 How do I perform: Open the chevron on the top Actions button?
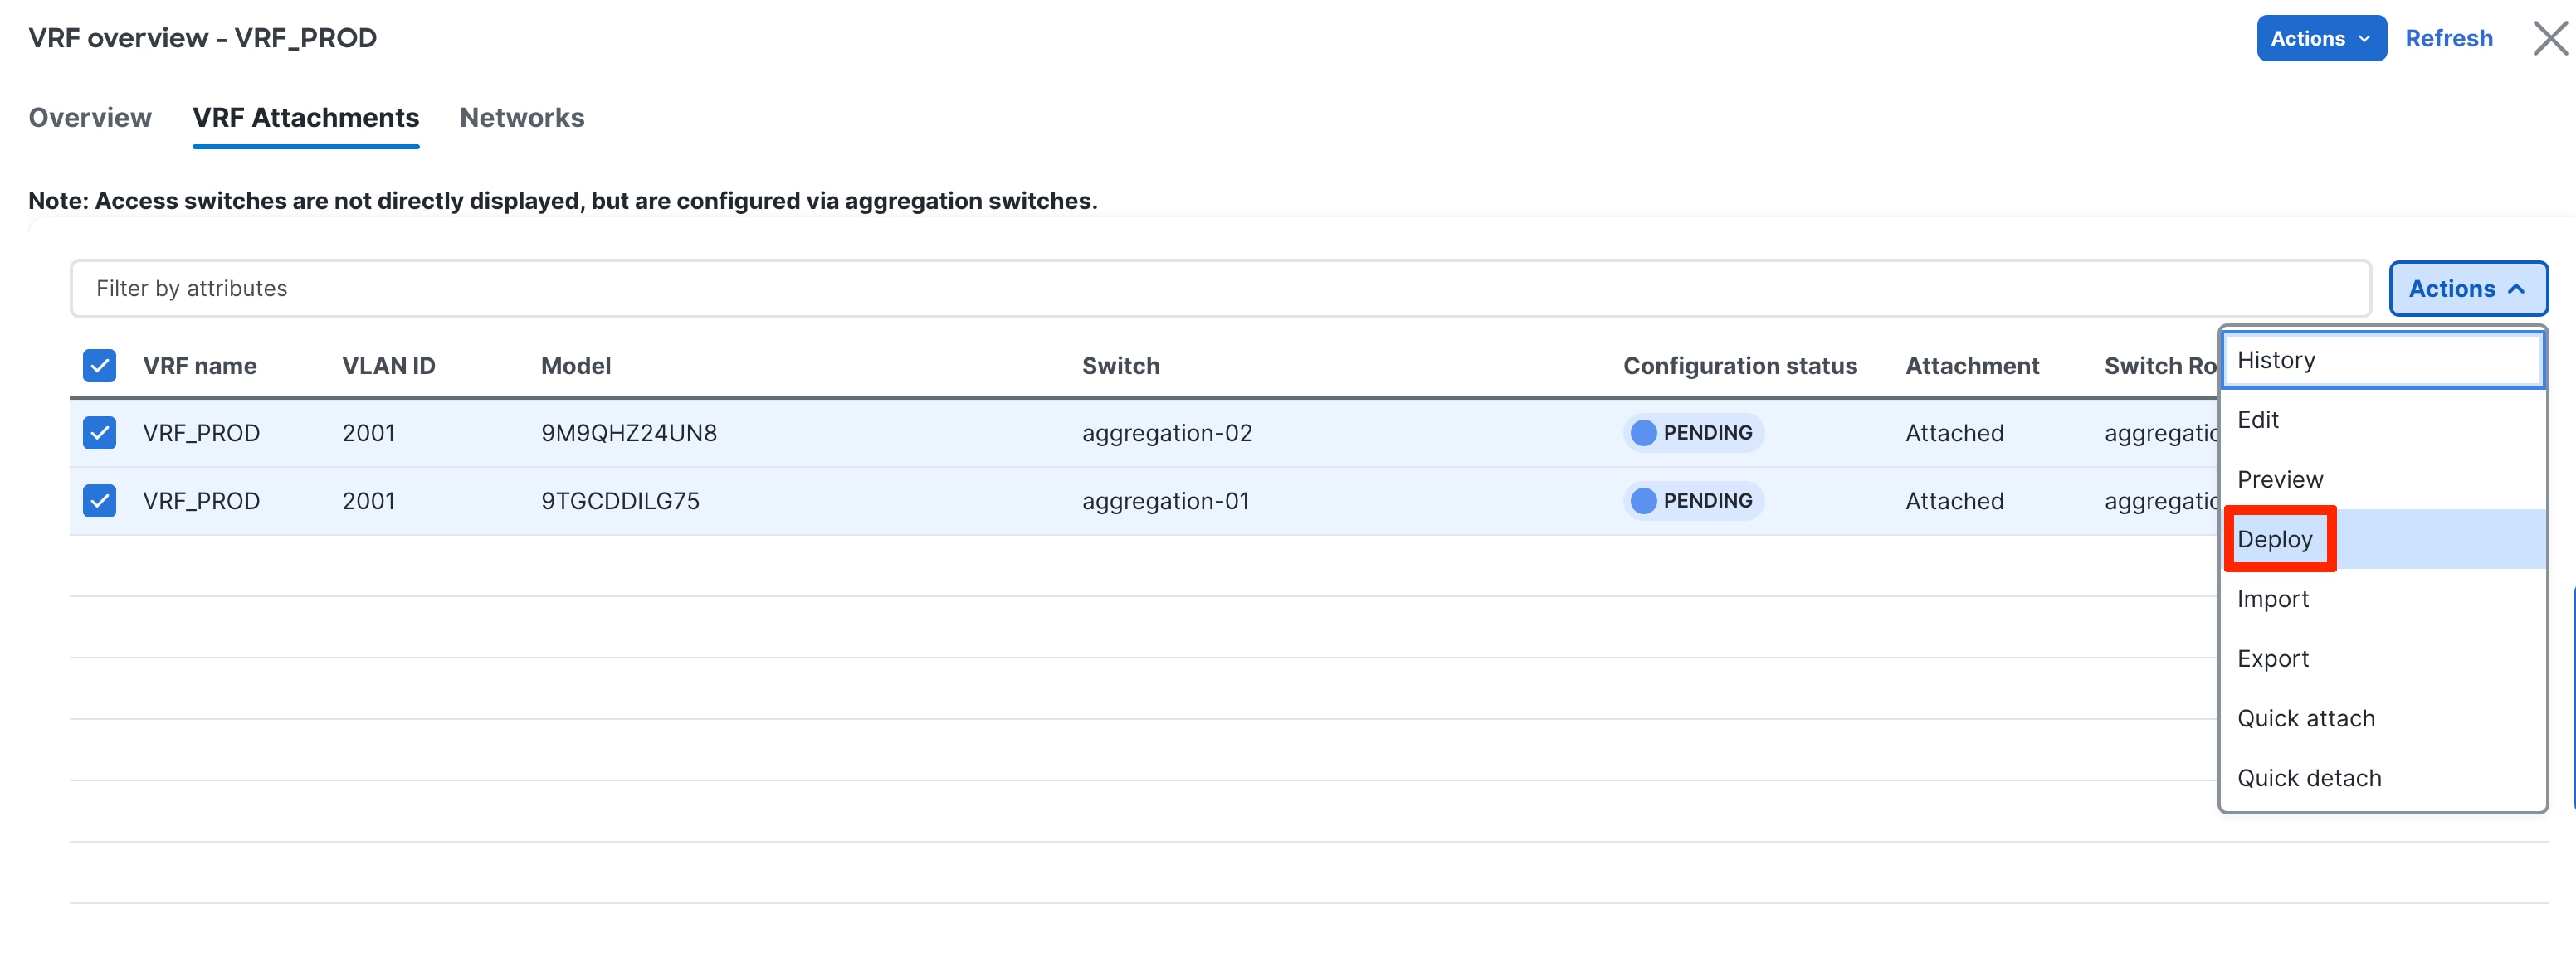[x=2364, y=38]
